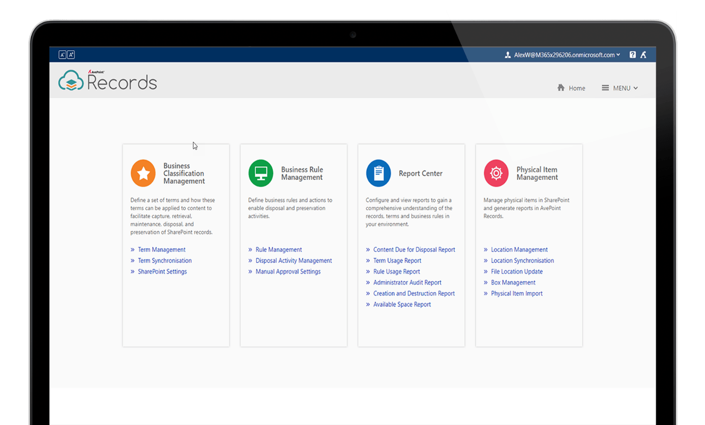Click the red gear Physical Item icon
The height and width of the screenshot is (425, 705).
496,173
